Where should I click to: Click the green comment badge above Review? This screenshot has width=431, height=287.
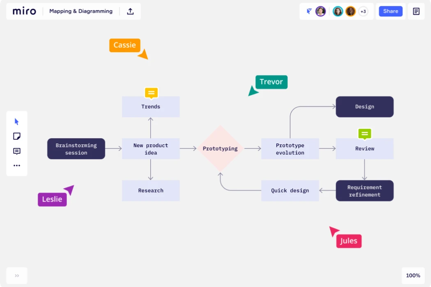click(x=364, y=134)
